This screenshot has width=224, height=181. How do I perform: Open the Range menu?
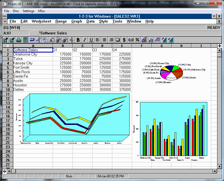tap(61, 21)
